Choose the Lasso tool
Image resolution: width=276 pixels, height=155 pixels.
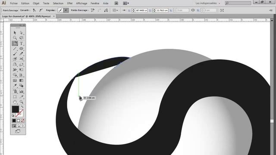click(x=21, y=38)
